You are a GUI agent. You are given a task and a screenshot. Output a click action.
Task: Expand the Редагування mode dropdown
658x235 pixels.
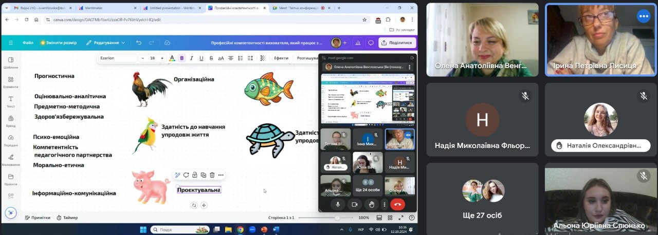coord(106,42)
